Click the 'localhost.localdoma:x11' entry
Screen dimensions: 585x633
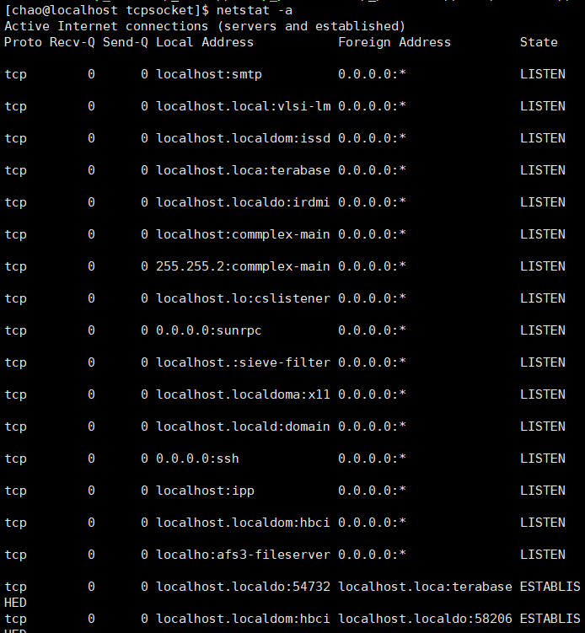(244, 394)
